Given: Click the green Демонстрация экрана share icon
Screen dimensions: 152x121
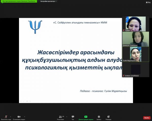Looking at the screenshot, I should tap(86, 117).
